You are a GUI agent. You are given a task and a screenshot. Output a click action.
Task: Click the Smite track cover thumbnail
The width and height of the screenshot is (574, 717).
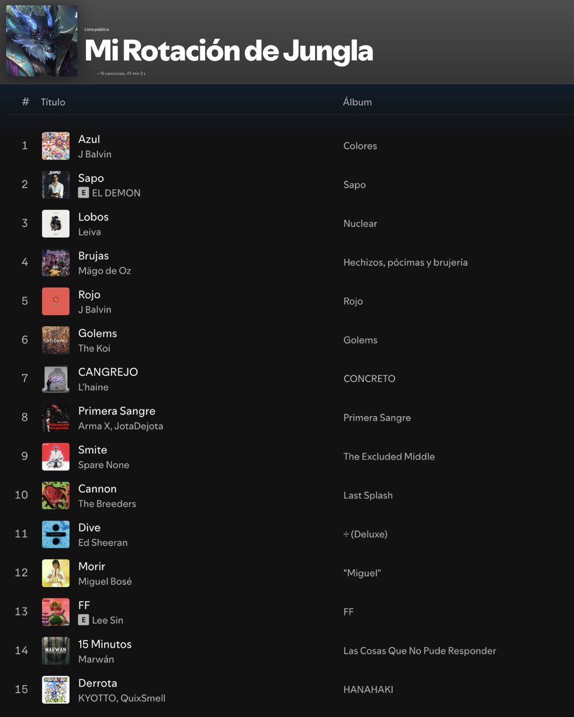click(56, 456)
